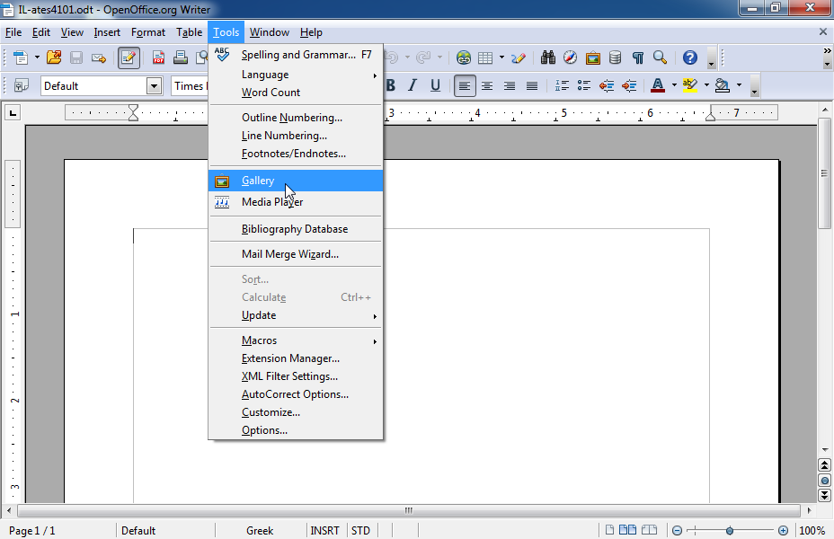The image size is (834, 539).
Task: Open the Options dialog entry
Action: 296,430
